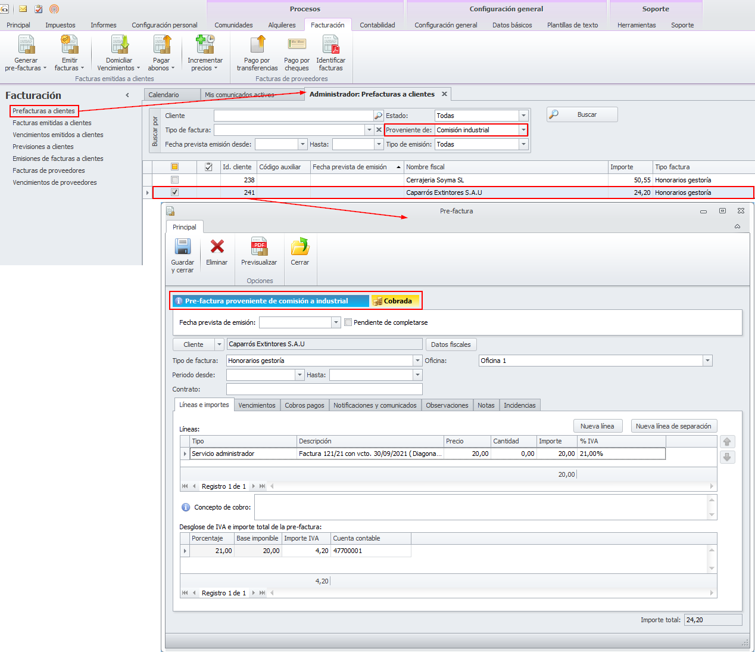Expand the Estado filter dropdown
755x652 pixels.
pos(523,116)
